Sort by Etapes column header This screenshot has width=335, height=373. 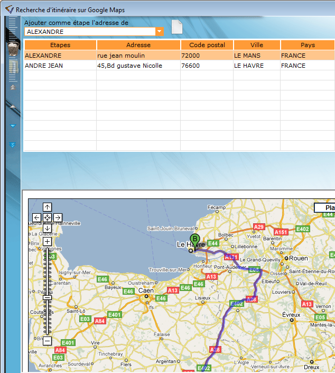[x=60, y=45]
